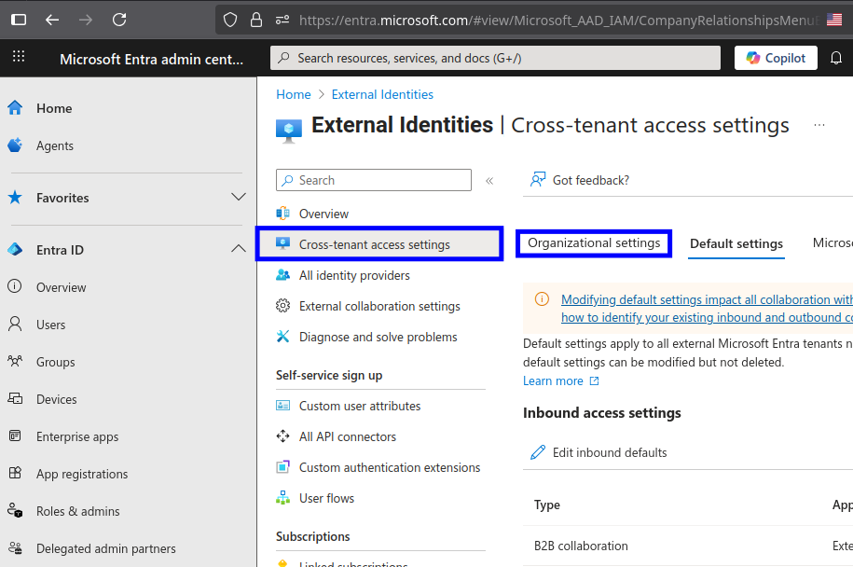Open Users in the left navigation

click(50, 325)
